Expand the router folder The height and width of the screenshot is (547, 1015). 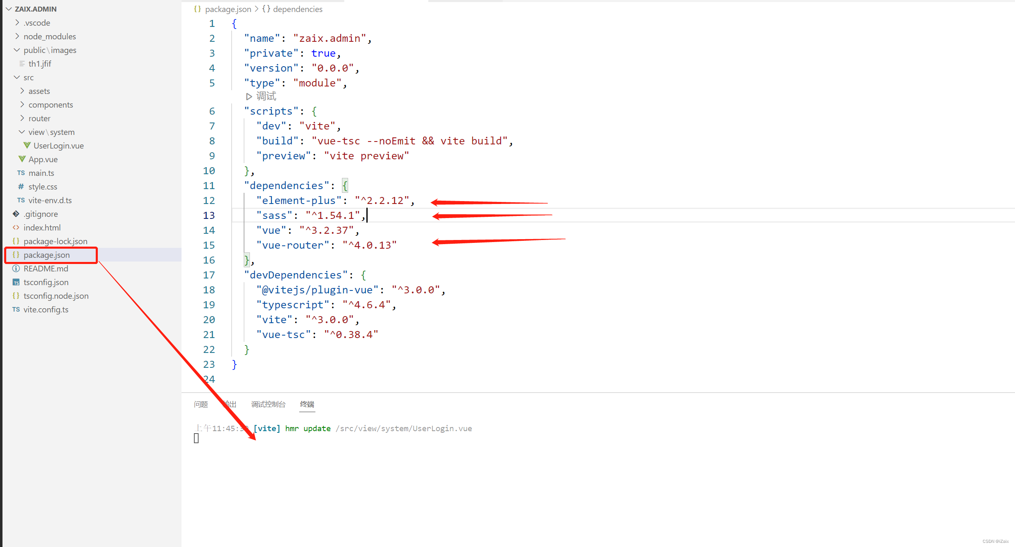(22, 118)
